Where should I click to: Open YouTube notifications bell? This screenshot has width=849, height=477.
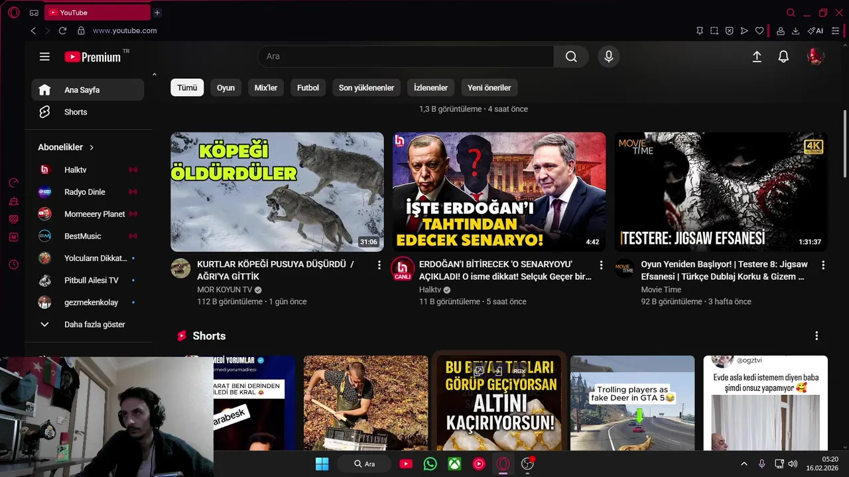click(783, 57)
